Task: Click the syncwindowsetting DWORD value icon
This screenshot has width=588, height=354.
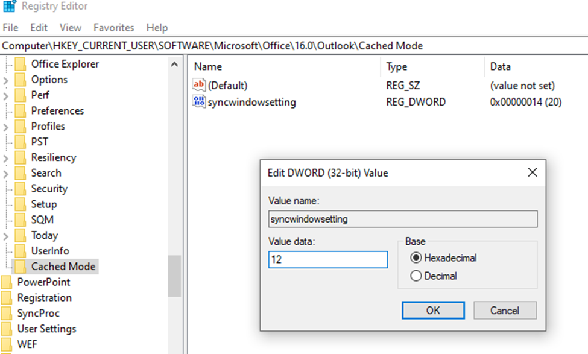Action: [199, 102]
